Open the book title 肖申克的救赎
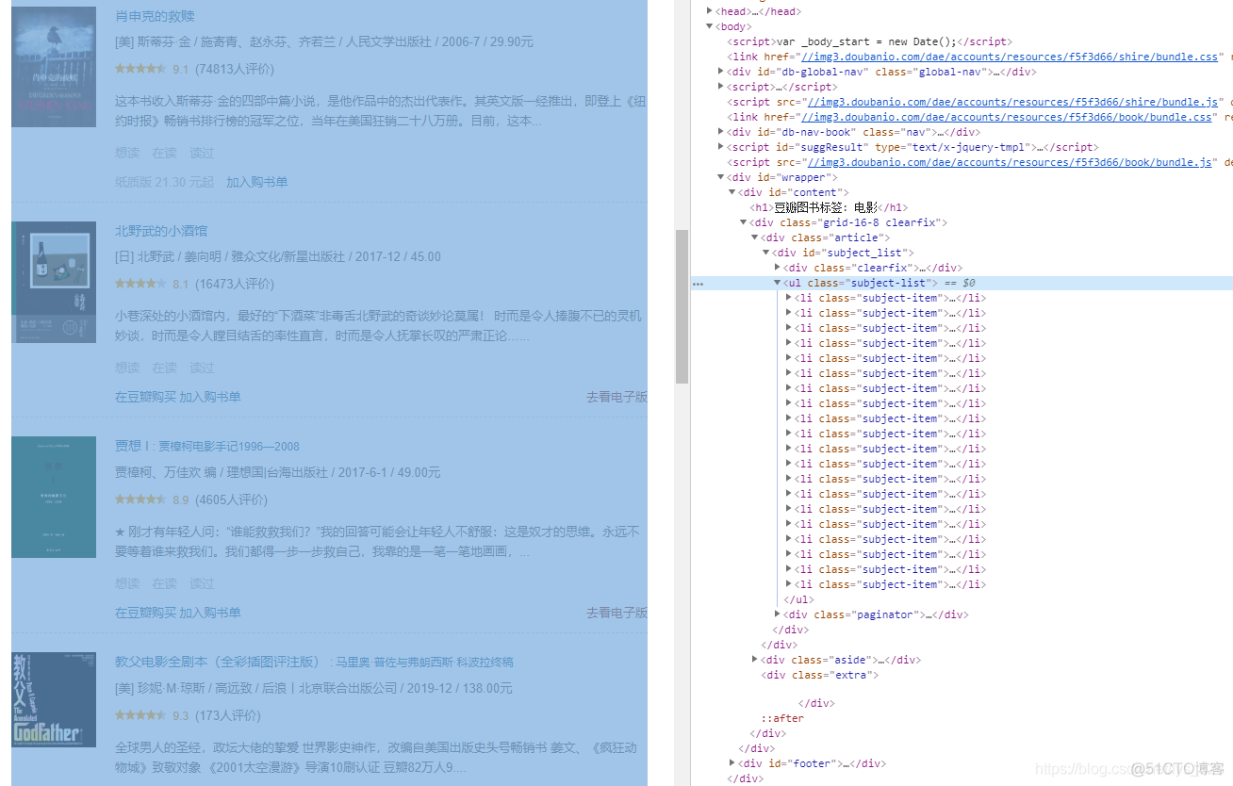Image resolution: width=1233 pixels, height=786 pixels. point(155,16)
